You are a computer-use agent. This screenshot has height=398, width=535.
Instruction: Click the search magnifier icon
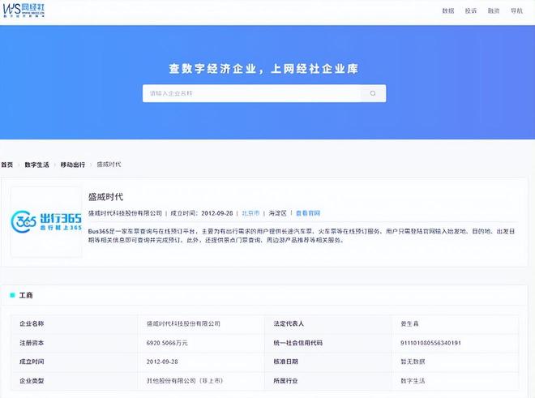pyautogui.click(x=373, y=93)
